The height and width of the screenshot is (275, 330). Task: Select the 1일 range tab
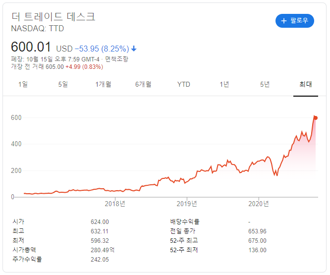coord(23,84)
